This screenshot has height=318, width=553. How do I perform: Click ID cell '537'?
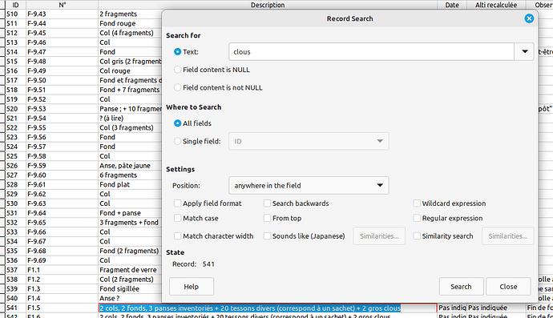15,270
